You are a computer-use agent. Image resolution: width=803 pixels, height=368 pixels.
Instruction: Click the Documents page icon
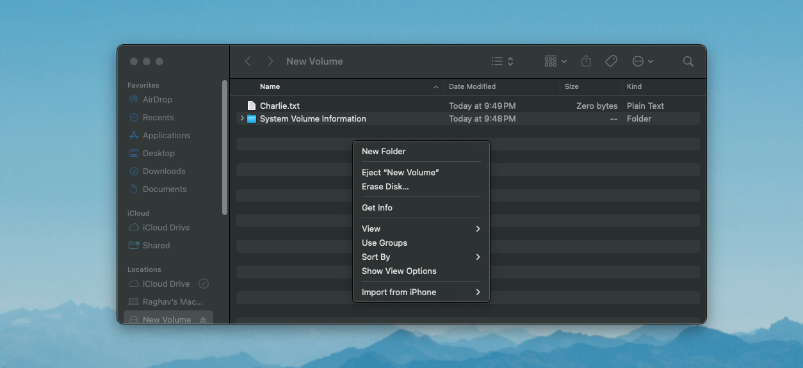point(134,189)
